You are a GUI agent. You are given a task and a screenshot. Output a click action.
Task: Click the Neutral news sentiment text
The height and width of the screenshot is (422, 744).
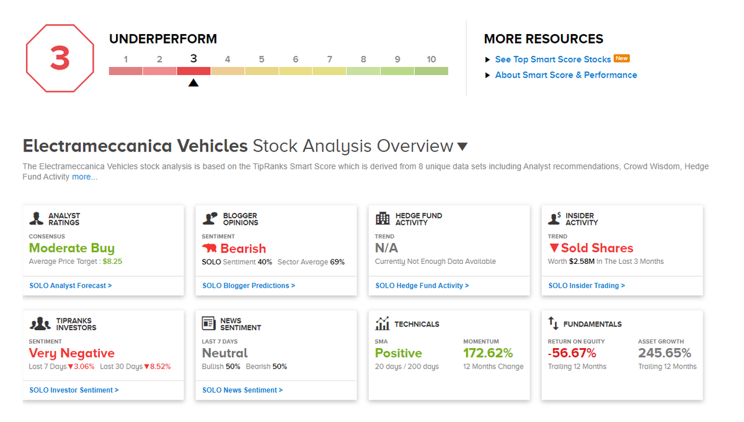click(225, 353)
